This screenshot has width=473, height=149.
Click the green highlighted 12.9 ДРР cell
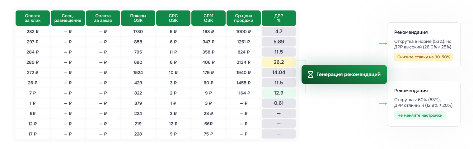tap(279, 93)
